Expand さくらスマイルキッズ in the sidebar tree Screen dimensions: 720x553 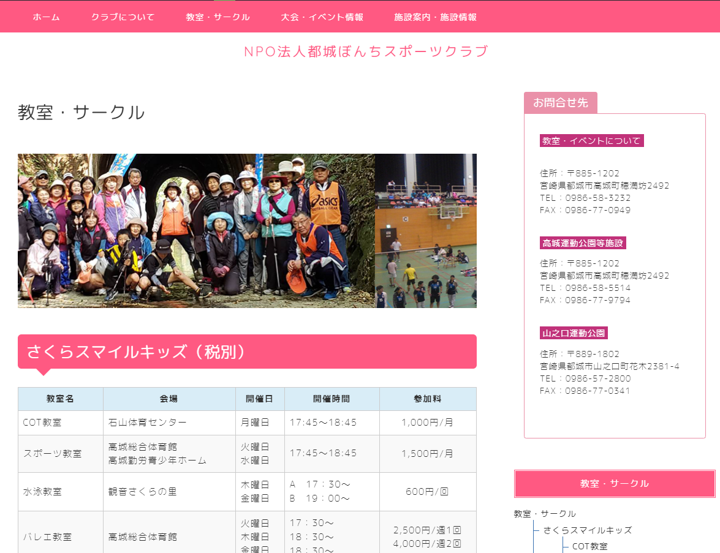[587, 530]
